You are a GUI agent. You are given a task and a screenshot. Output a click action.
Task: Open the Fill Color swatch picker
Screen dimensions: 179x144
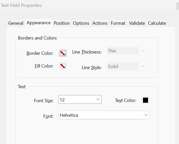63,66
